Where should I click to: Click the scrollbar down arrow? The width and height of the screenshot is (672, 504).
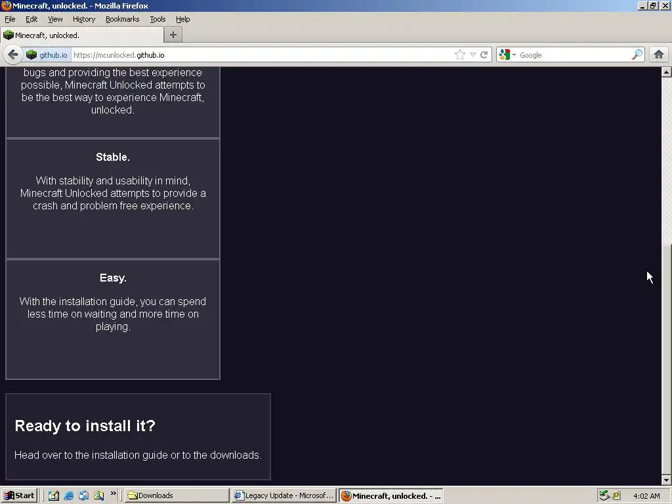[667, 480]
